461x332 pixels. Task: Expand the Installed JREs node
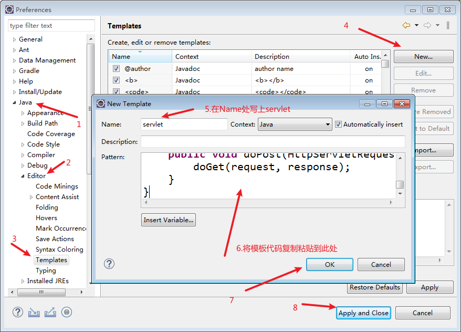coord(23,281)
